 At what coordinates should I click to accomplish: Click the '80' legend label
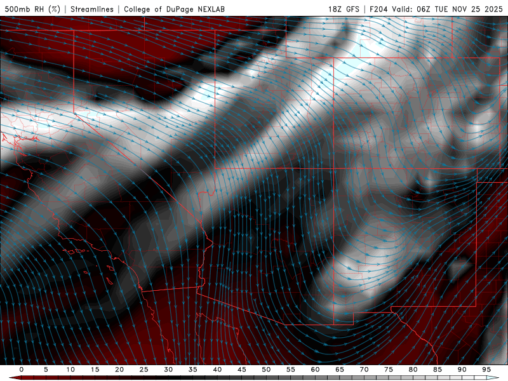tap(413, 370)
